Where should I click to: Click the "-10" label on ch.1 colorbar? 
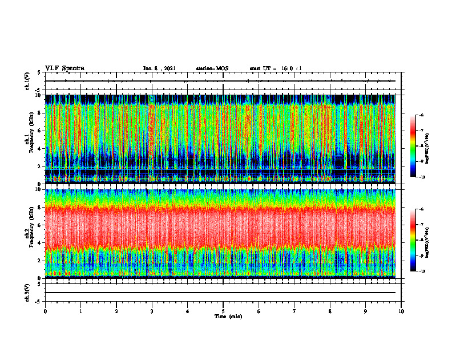click(422, 177)
